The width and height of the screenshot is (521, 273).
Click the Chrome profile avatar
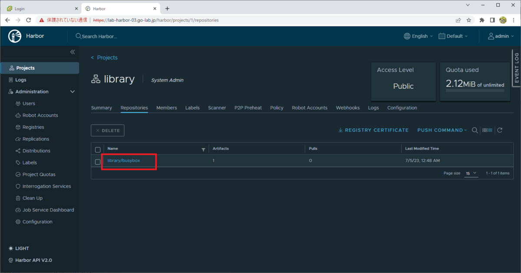[503, 20]
